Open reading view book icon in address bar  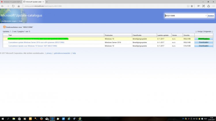click(x=187, y=6)
